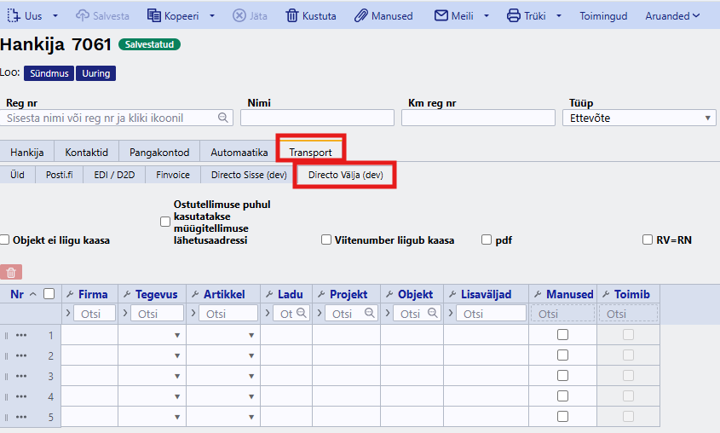
Task: Click the wrench icon next to Lisaväljad column
Action: (452, 294)
